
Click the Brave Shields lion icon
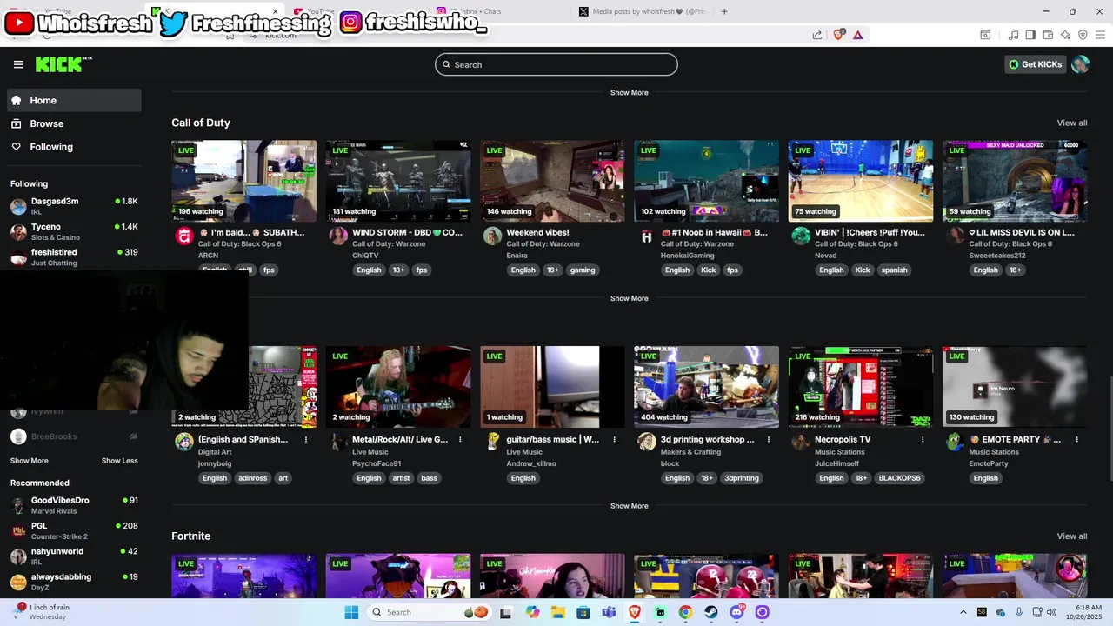pos(838,35)
